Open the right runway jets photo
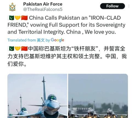The width and height of the screenshot is (137, 118). (x=98, y=96)
